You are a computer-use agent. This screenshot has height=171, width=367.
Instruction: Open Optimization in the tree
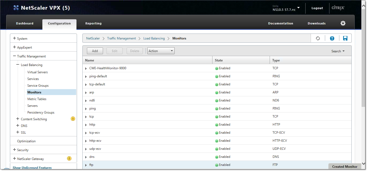coord(26,141)
